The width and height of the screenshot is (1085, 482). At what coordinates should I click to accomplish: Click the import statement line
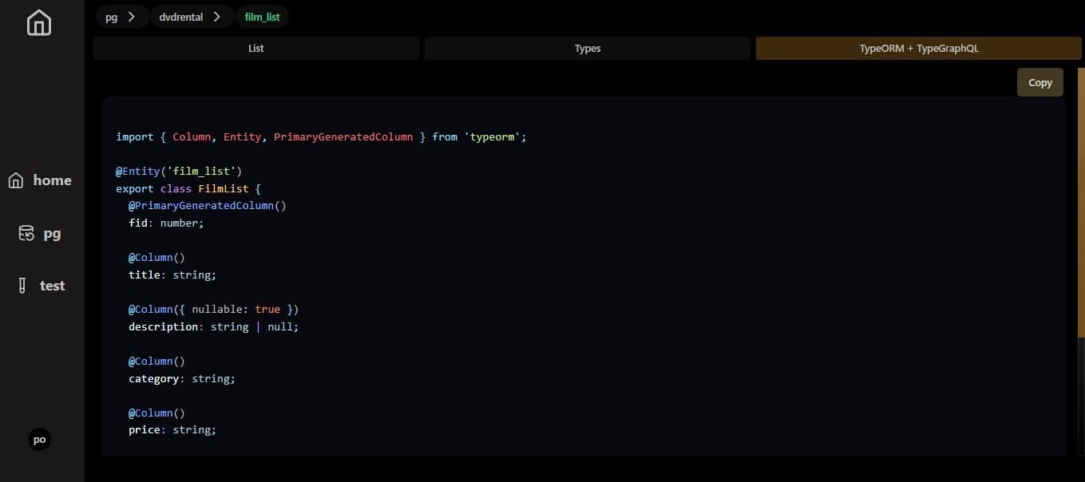(321, 137)
